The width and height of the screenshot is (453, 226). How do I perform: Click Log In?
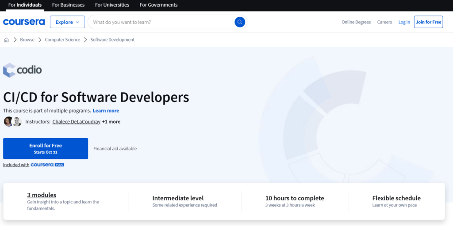404,22
